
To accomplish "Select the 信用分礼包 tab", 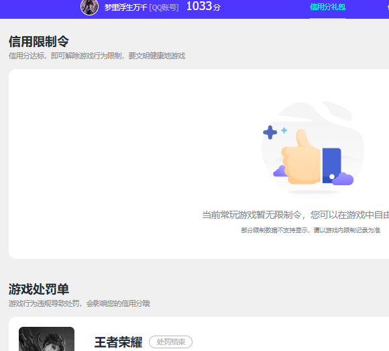I will click(327, 7).
